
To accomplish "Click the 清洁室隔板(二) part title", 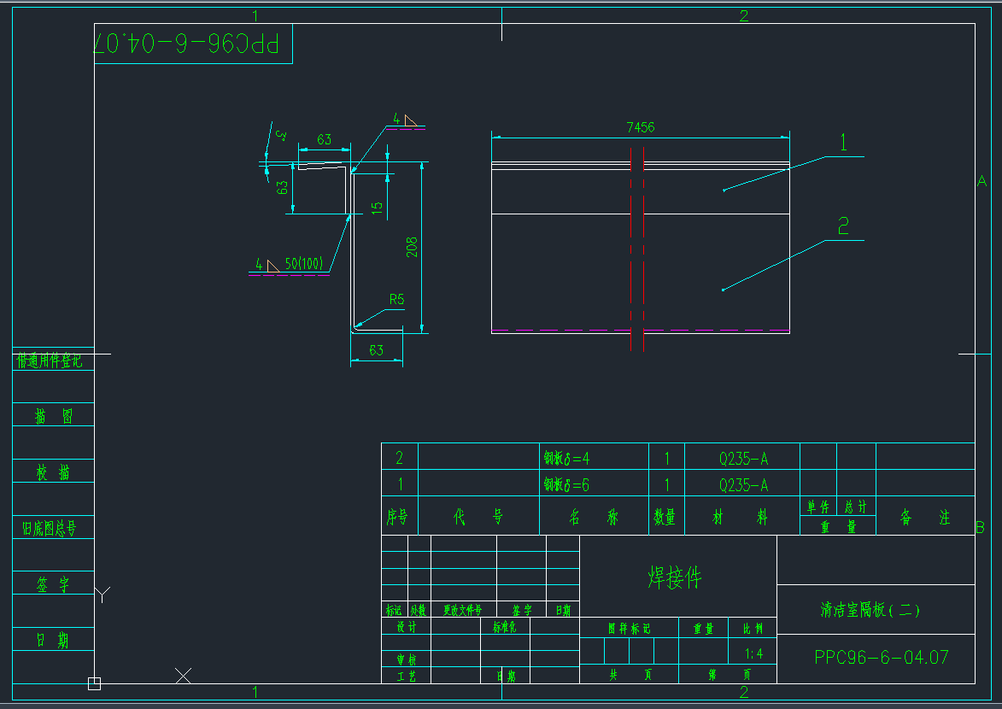I will pyautogui.click(x=870, y=610).
